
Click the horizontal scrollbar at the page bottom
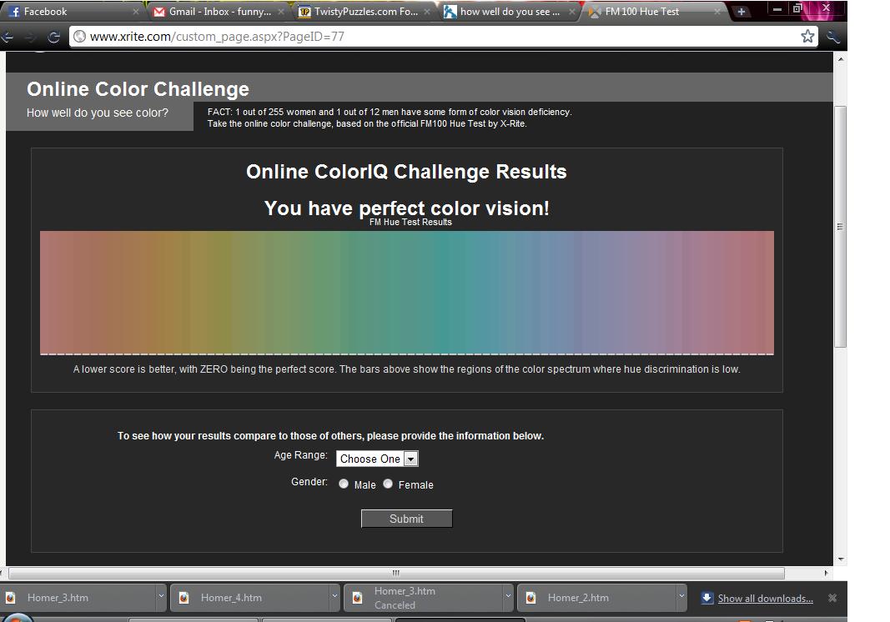(x=396, y=573)
